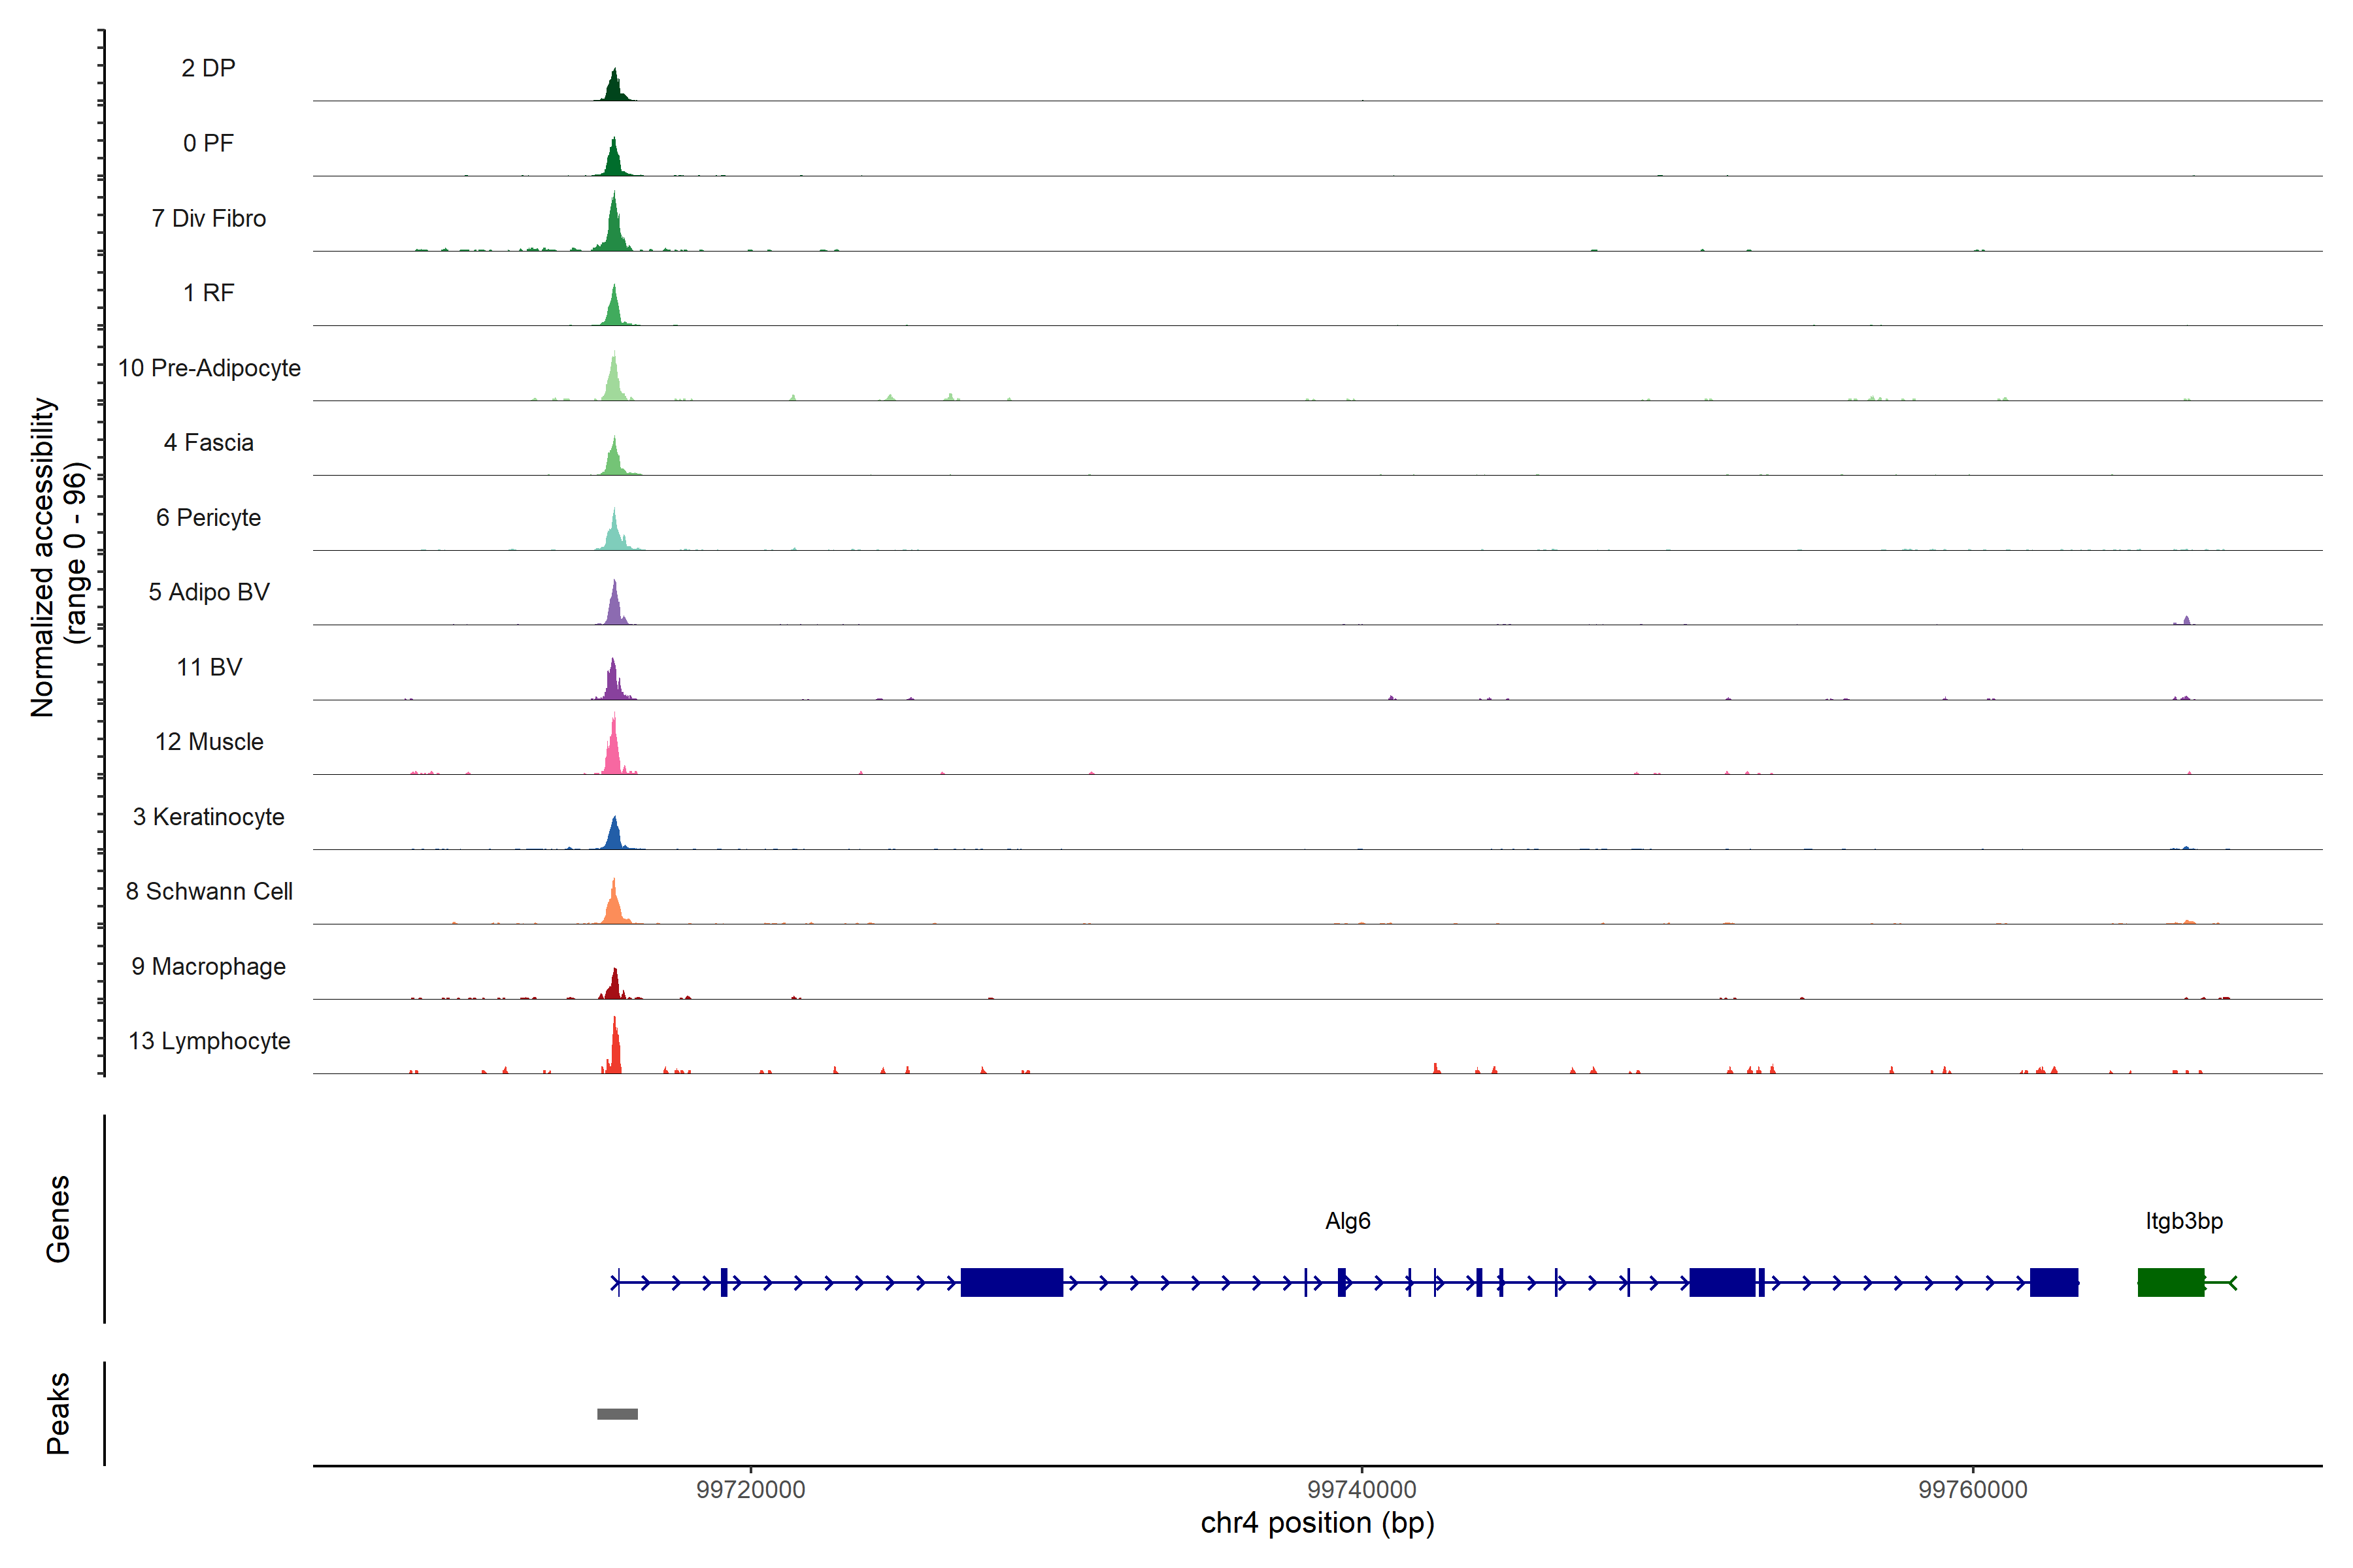Click the 10 Pre-Adipocyte track label
Image resolution: width=2353 pixels, height=1568 pixels.
tap(209, 368)
